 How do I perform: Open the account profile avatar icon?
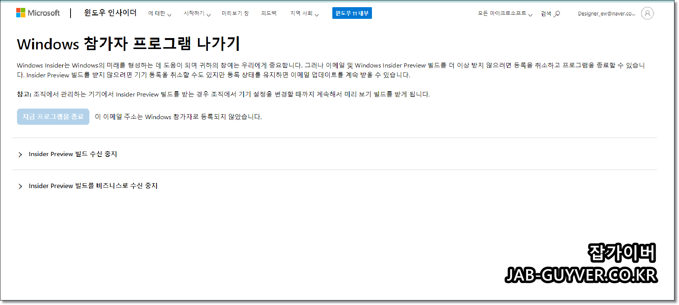pos(647,13)
